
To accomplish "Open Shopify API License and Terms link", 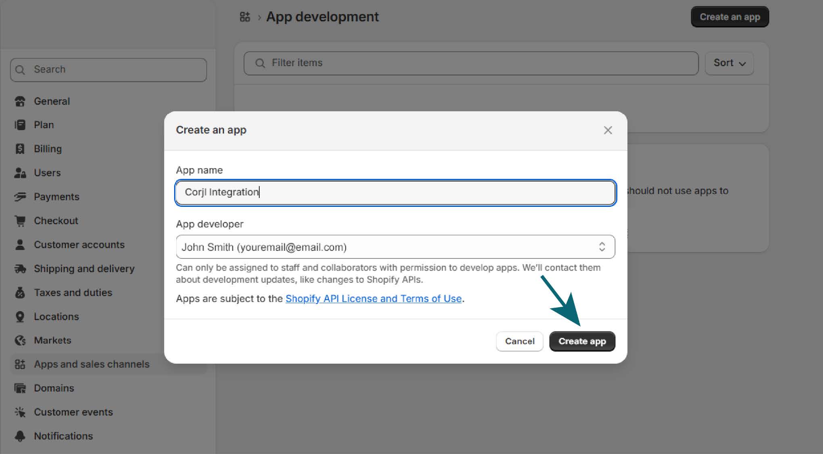I will [x=373, y=299].
